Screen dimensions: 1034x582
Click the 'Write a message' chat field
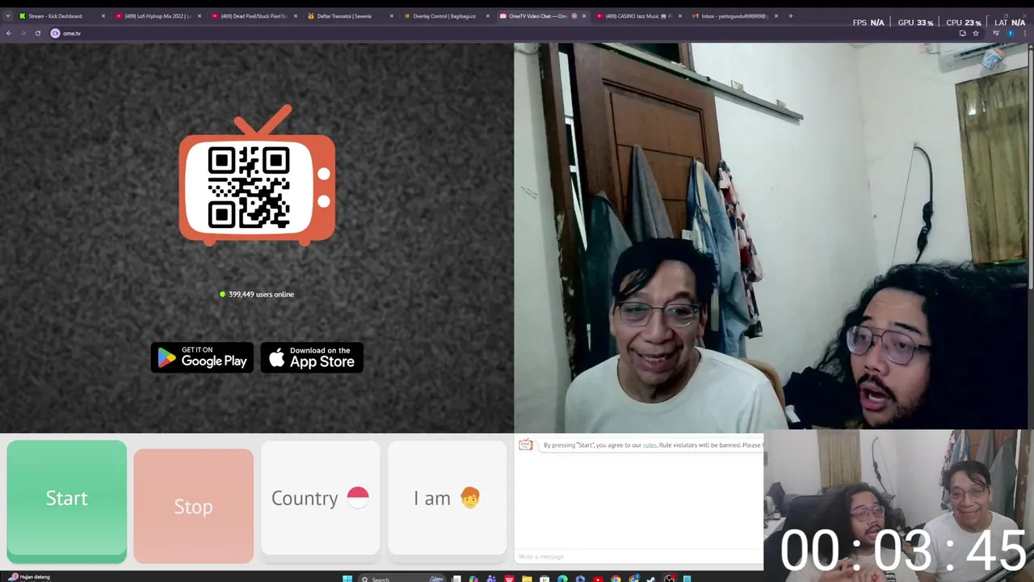pyautogui.click(x=638, y=556)
